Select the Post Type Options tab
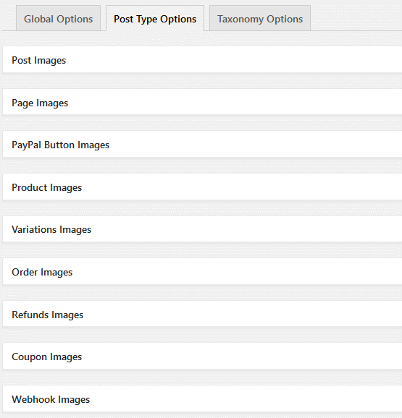 tap(155, 18)
